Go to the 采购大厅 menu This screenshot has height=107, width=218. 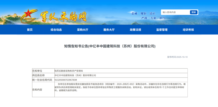[x=83, y=30]
